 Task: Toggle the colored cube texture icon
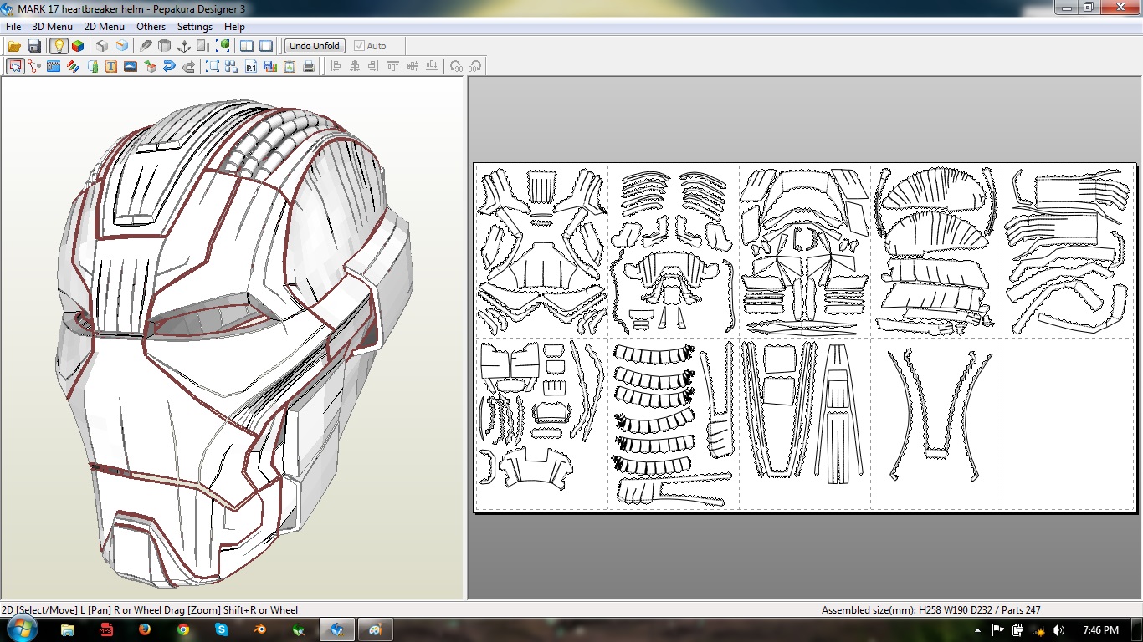pos(78,46)
